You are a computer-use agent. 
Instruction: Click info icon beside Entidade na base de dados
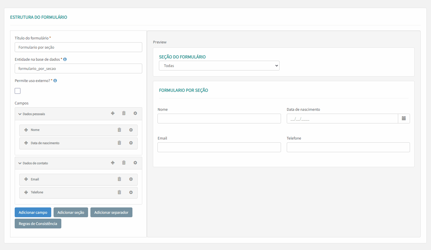65,59
